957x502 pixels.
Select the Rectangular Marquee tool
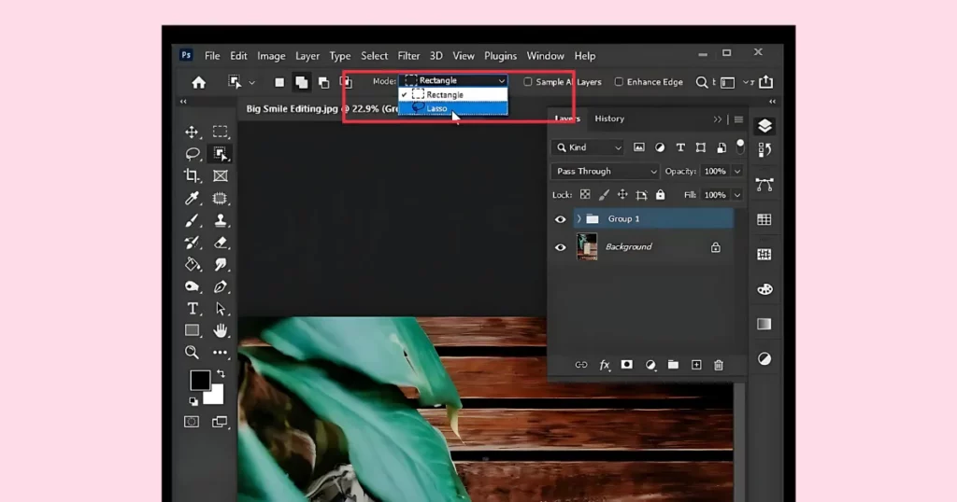(x=220, y=132)
